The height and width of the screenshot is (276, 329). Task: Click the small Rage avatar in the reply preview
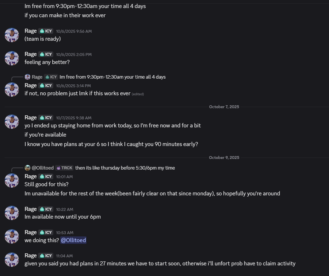coord(28,77)
